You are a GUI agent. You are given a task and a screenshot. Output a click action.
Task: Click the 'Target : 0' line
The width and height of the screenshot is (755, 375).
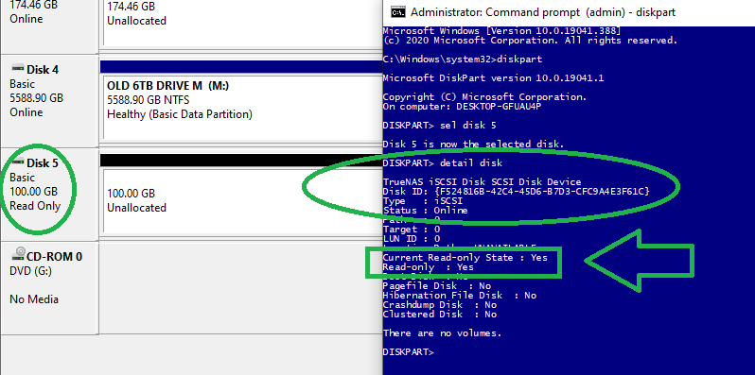(412, 230)
